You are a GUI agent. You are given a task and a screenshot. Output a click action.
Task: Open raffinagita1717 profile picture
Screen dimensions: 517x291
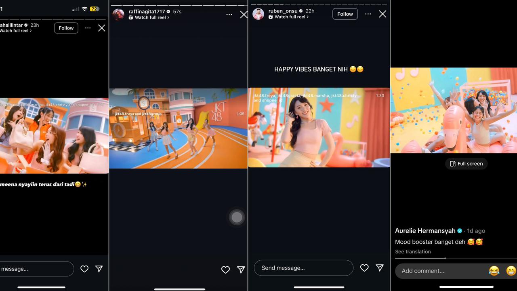tap(118, 15)
